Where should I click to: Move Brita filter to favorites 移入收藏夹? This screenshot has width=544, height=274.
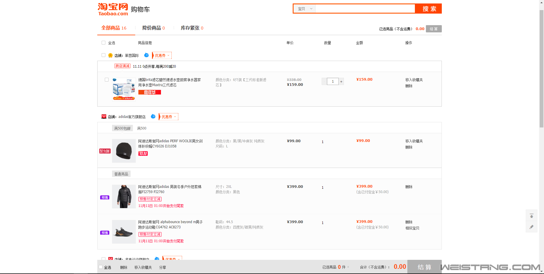pyautogui.click(x=414, y=80)
